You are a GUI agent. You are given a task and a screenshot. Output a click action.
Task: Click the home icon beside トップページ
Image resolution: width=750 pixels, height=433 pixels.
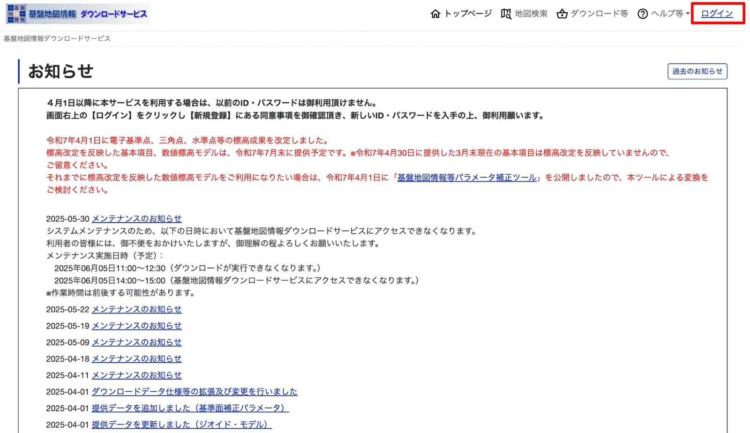pos(435,14)
